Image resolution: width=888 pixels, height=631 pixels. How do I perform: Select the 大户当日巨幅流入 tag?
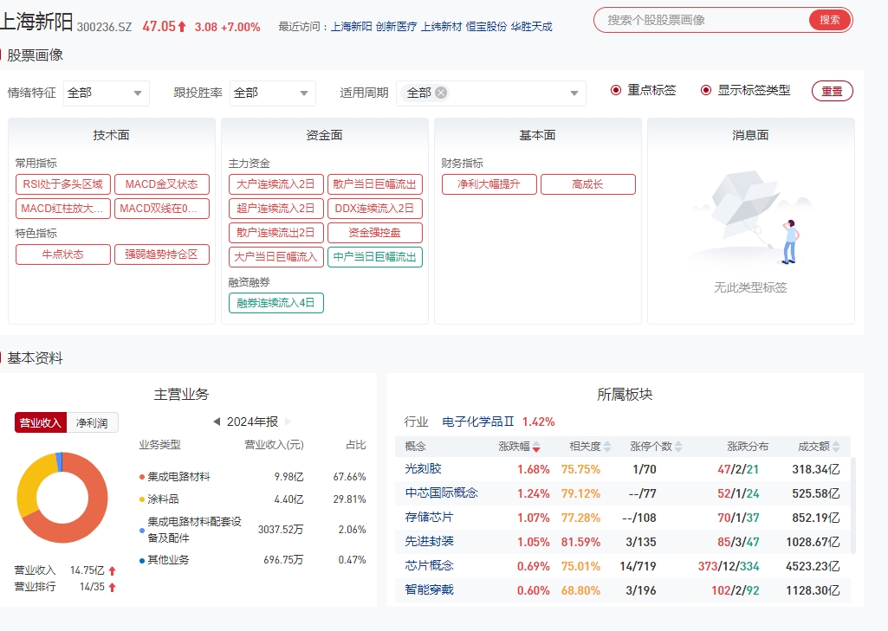(275, 257)
